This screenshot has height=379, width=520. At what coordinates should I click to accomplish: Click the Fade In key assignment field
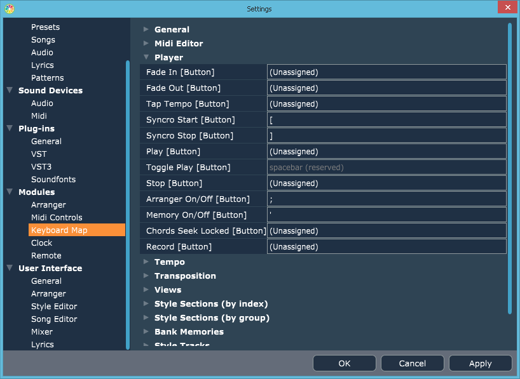(x=387, y=72)
